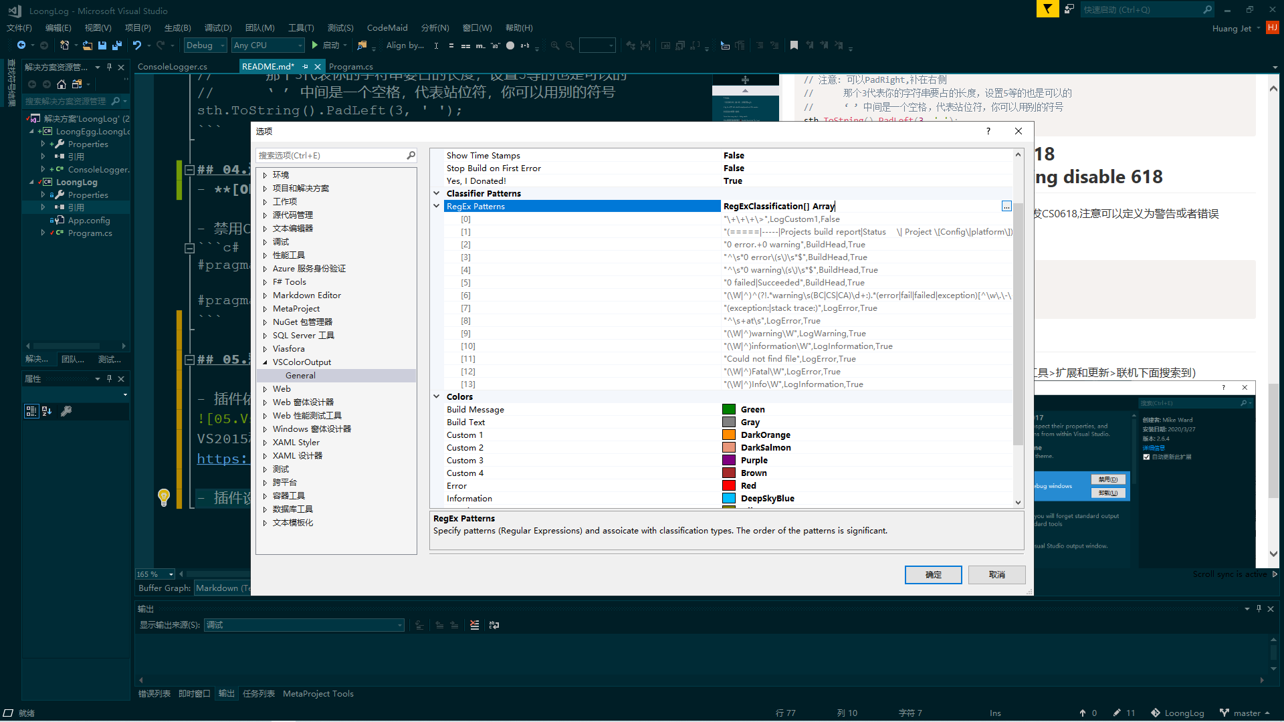Click the lightbulb quick actions icon
This screenshot has height=722, width=1284.
164,497
